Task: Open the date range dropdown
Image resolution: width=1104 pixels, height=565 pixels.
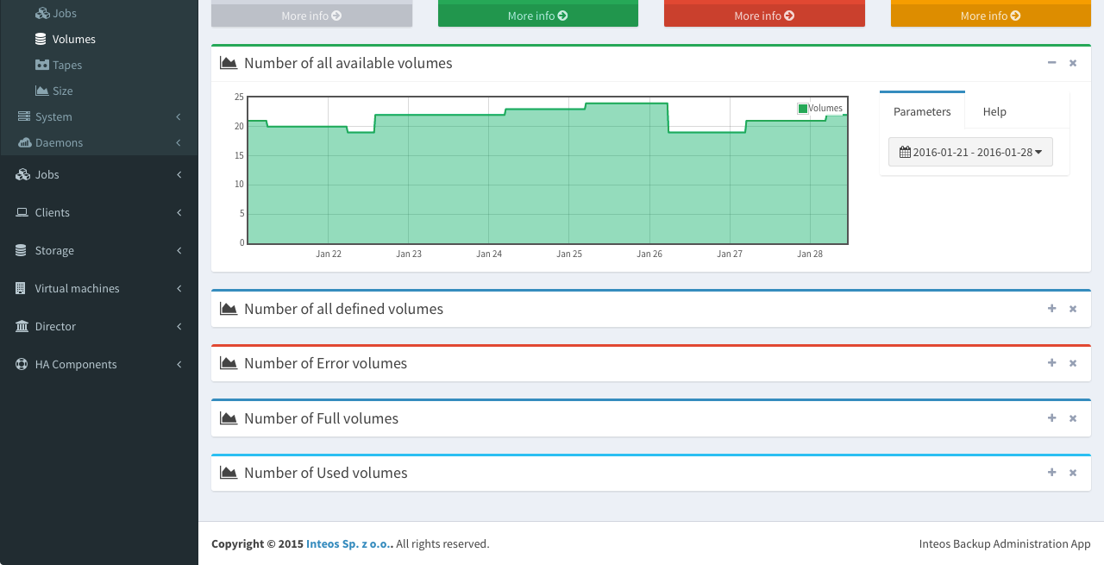Action: click(x=970, y=152)
